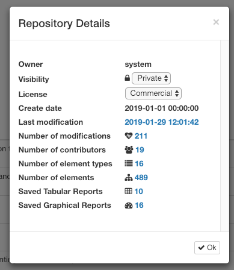Open the Commercial license dropdown
The image size is (234, 270).
153,93
